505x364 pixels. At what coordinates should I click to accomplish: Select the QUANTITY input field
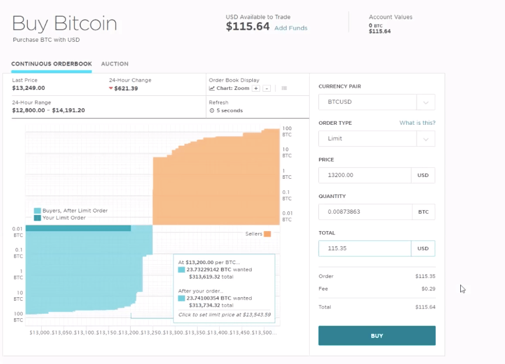[x=364, y=211]
